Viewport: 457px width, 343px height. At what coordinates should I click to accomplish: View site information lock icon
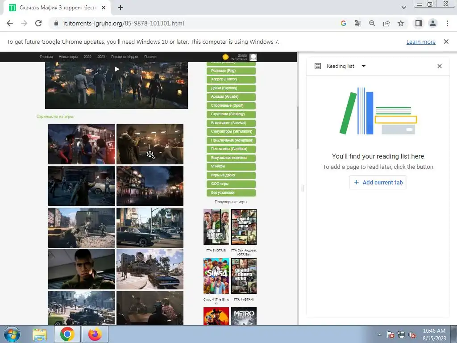pos(56,23)
